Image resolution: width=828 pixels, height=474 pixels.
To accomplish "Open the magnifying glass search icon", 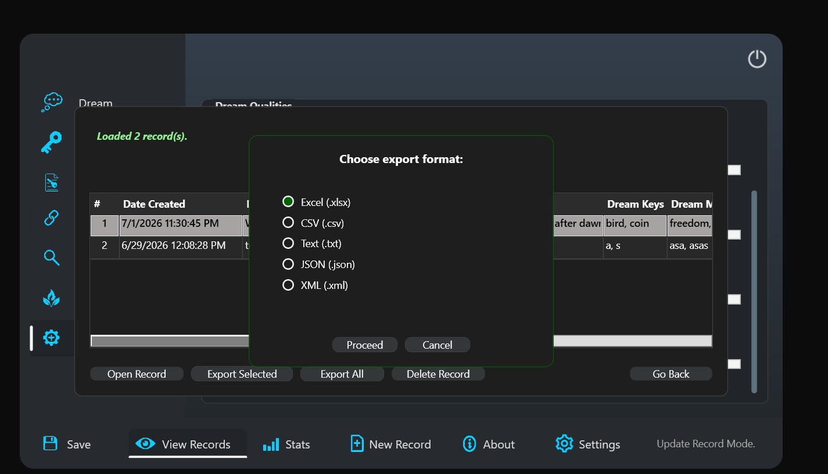I will click(52, 258).
